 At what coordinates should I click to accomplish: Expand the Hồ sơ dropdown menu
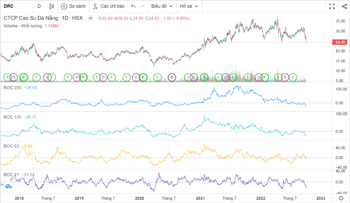[189, 6]
